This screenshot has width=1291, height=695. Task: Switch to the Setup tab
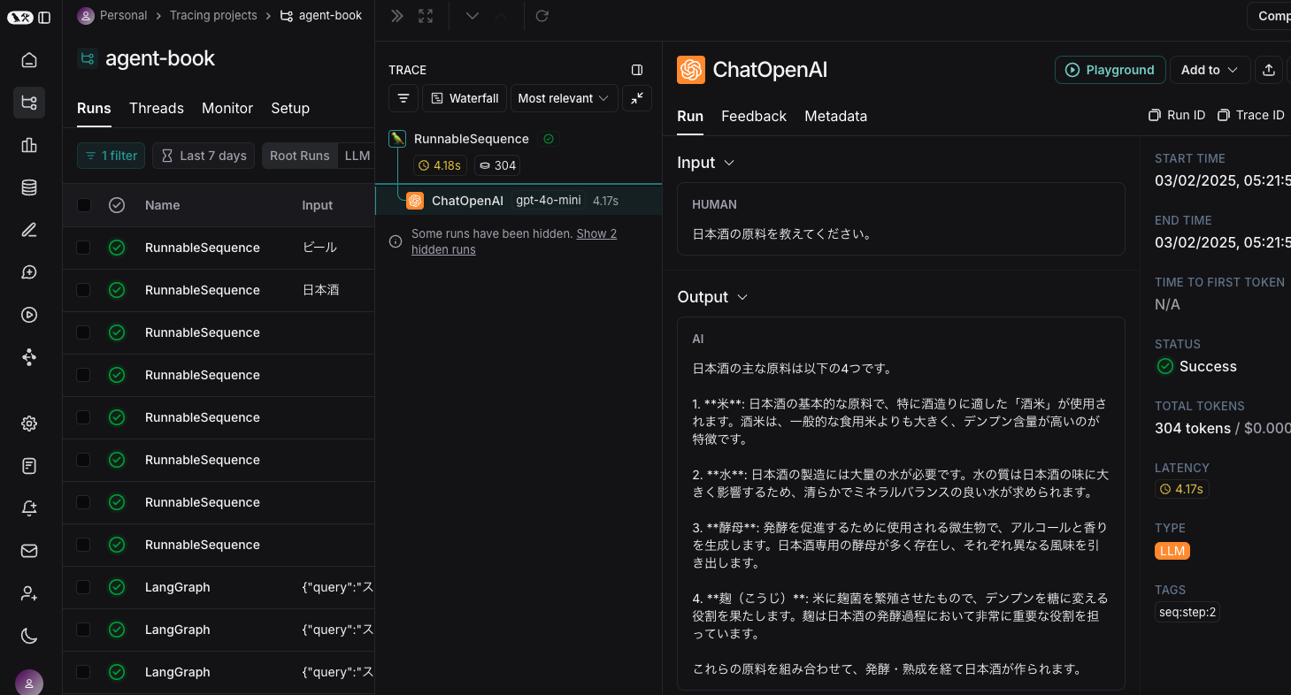[290, 108]
